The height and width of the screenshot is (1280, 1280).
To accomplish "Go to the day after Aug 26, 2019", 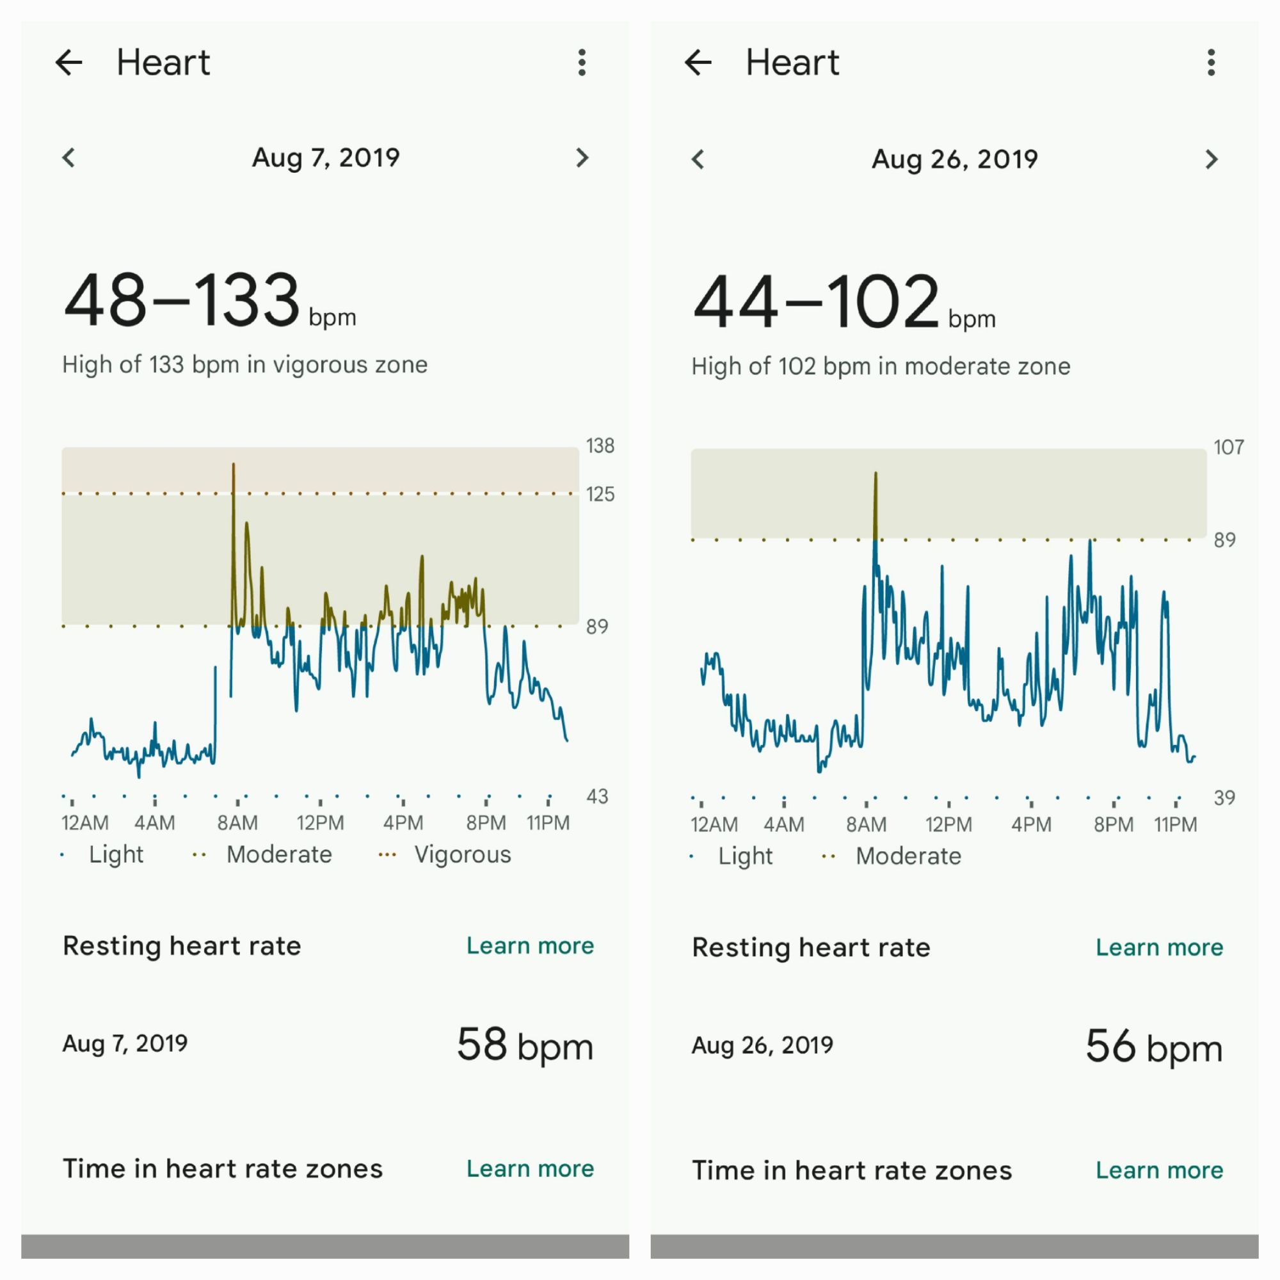I will [x=1211, y=159].
